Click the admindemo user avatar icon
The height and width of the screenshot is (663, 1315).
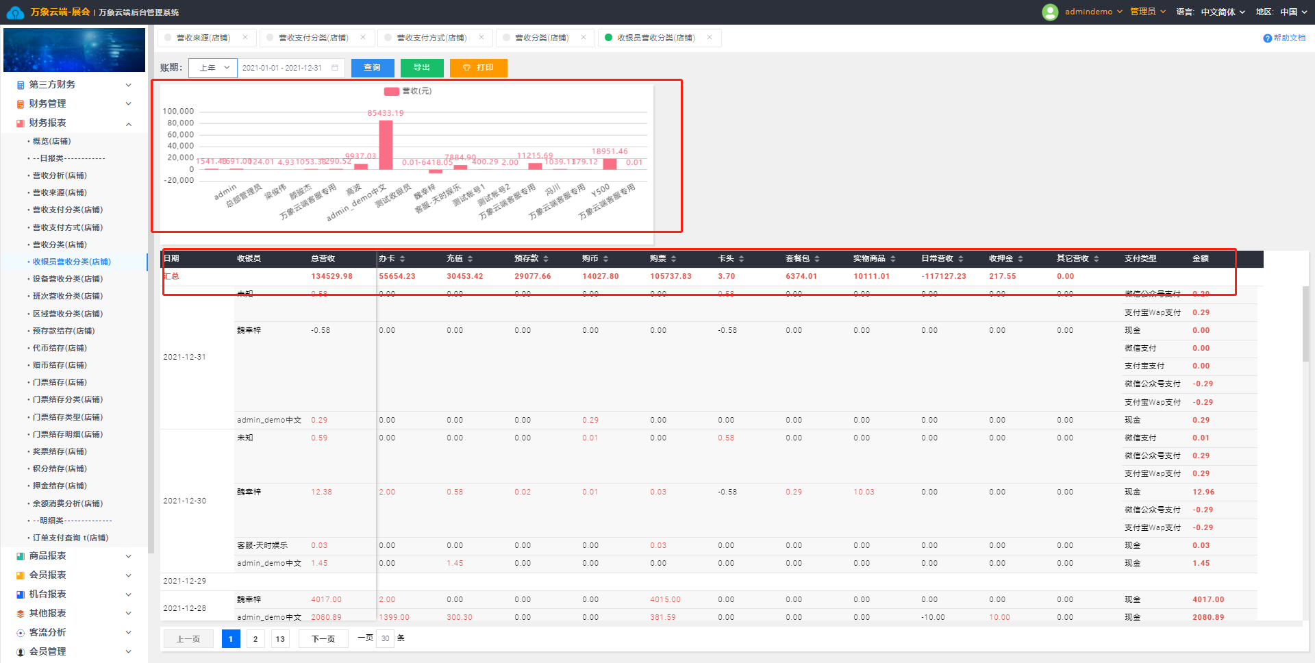coord(1050,12)
